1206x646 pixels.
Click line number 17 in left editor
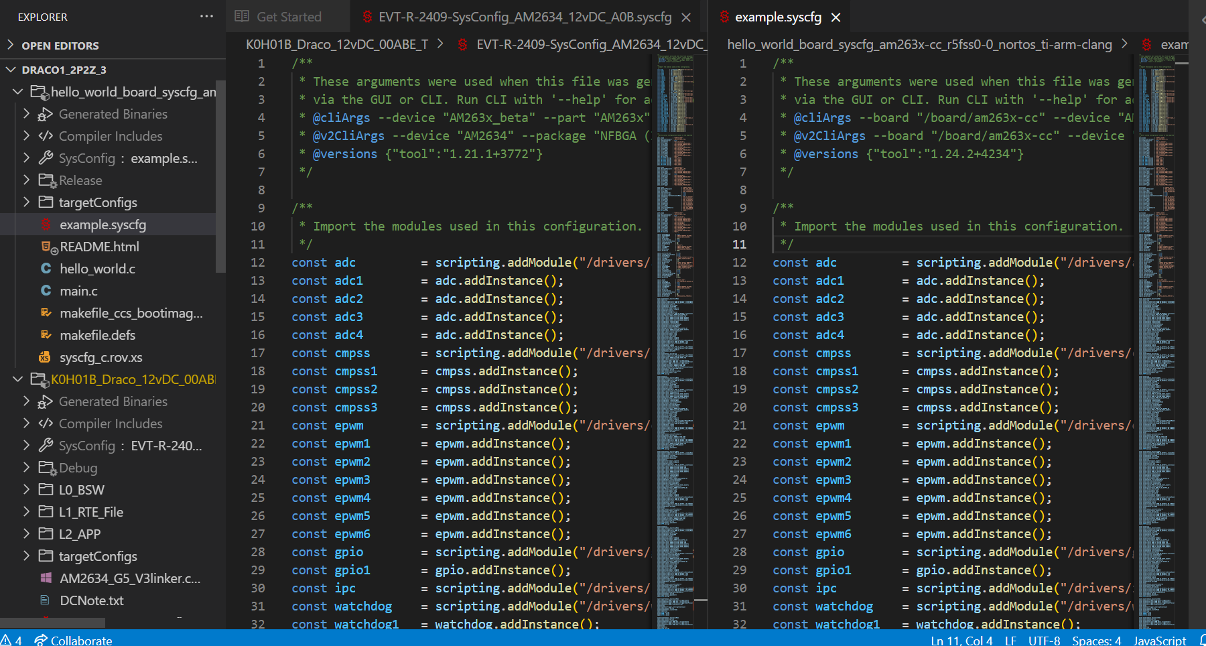tap(258, 352)
